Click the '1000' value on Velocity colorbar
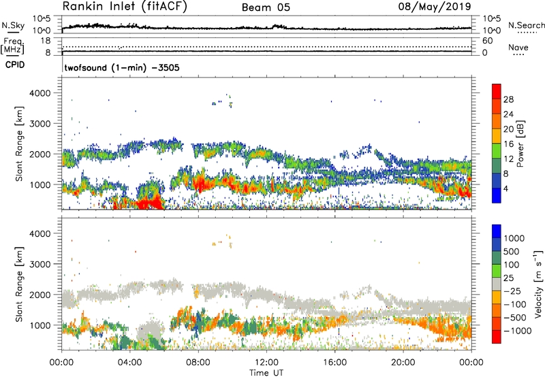This screenshot has width=545, height=377. [x=514, y=238]
